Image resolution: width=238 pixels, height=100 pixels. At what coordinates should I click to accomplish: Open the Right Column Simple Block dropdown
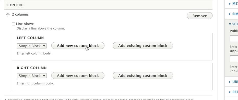(32, 76)
